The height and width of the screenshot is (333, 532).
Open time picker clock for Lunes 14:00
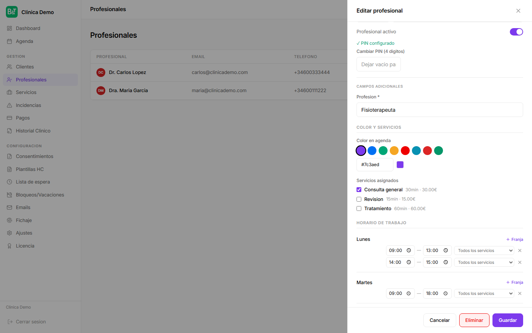(x=409, y=262)
